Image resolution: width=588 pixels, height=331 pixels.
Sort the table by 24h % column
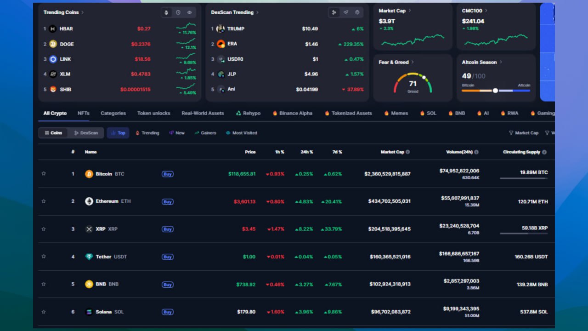coord(307,152)
